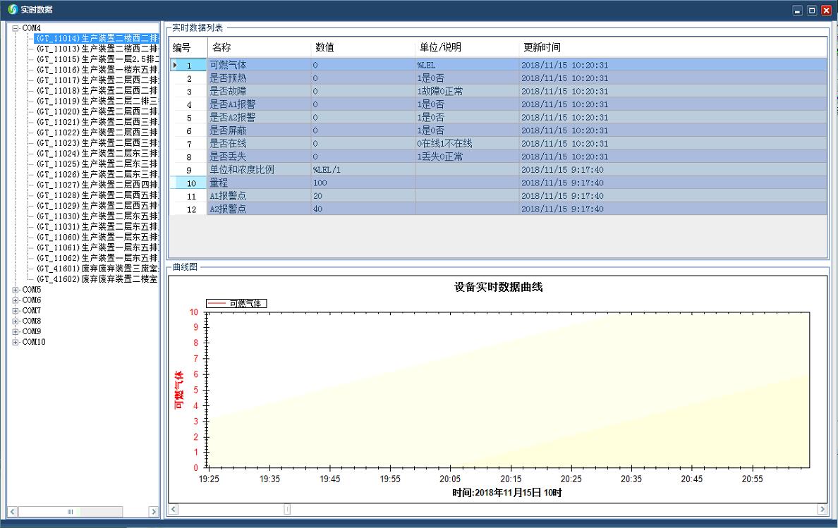Collapse the COM4 tree node
The width and height of the screenshot is (838, 528).
[x=16, y=28]
